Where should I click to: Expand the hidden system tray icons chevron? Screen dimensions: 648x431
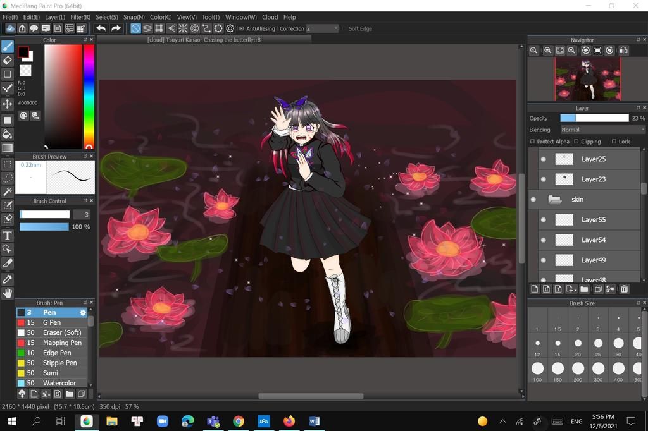coord(502,421)
